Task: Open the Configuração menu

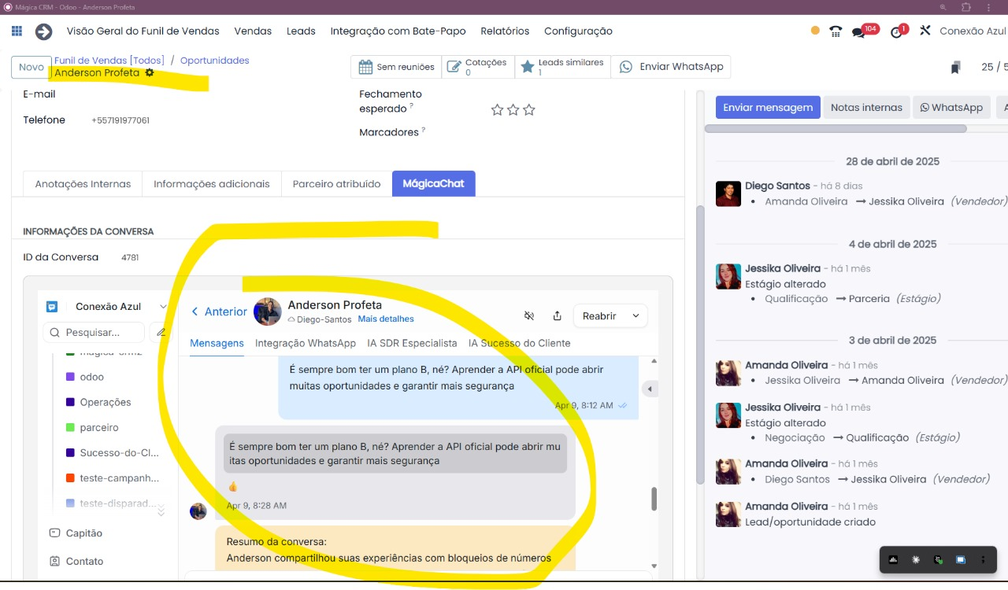Action: (x=578, y=31)
